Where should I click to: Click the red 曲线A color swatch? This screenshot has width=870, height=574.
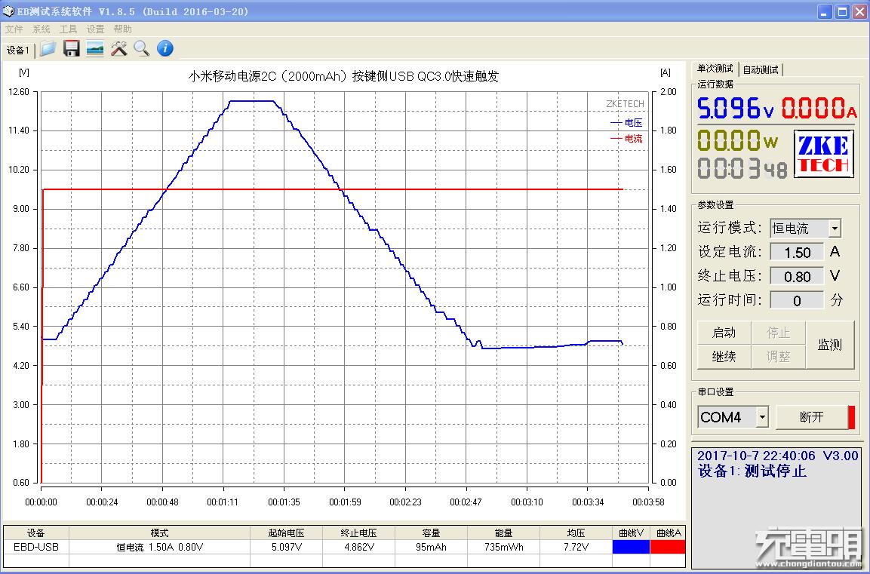click(x=668, y=547)
